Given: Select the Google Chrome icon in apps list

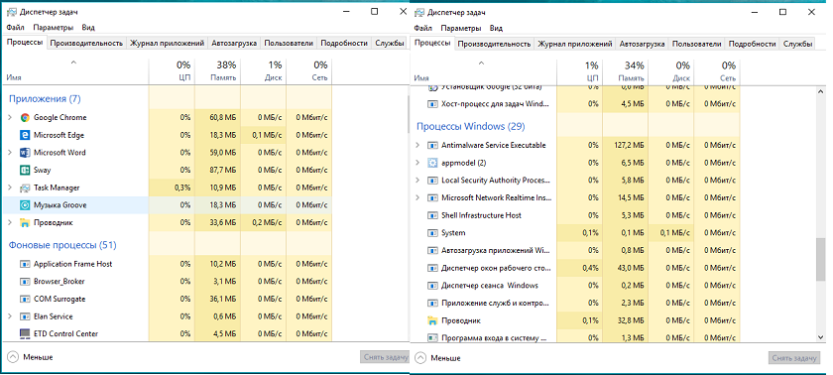Looking at the screenshot, I should click(25, 117).
